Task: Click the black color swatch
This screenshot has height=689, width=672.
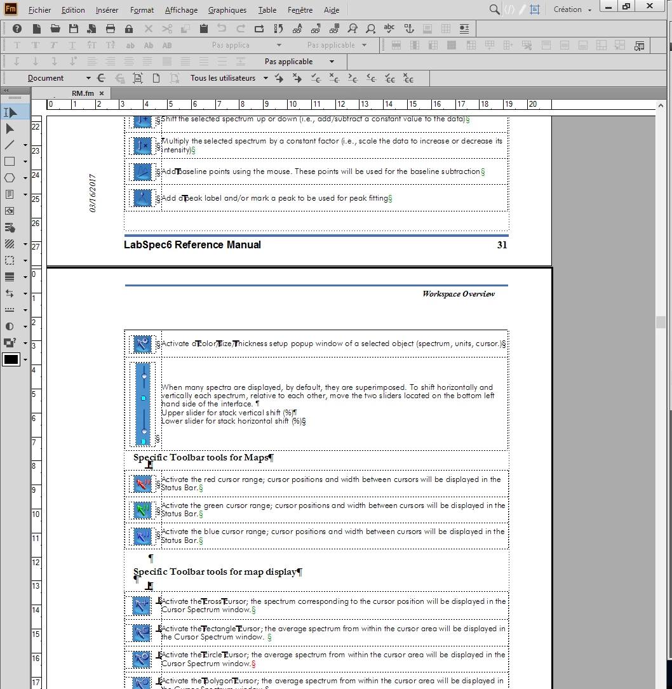Action: (11, 359)
